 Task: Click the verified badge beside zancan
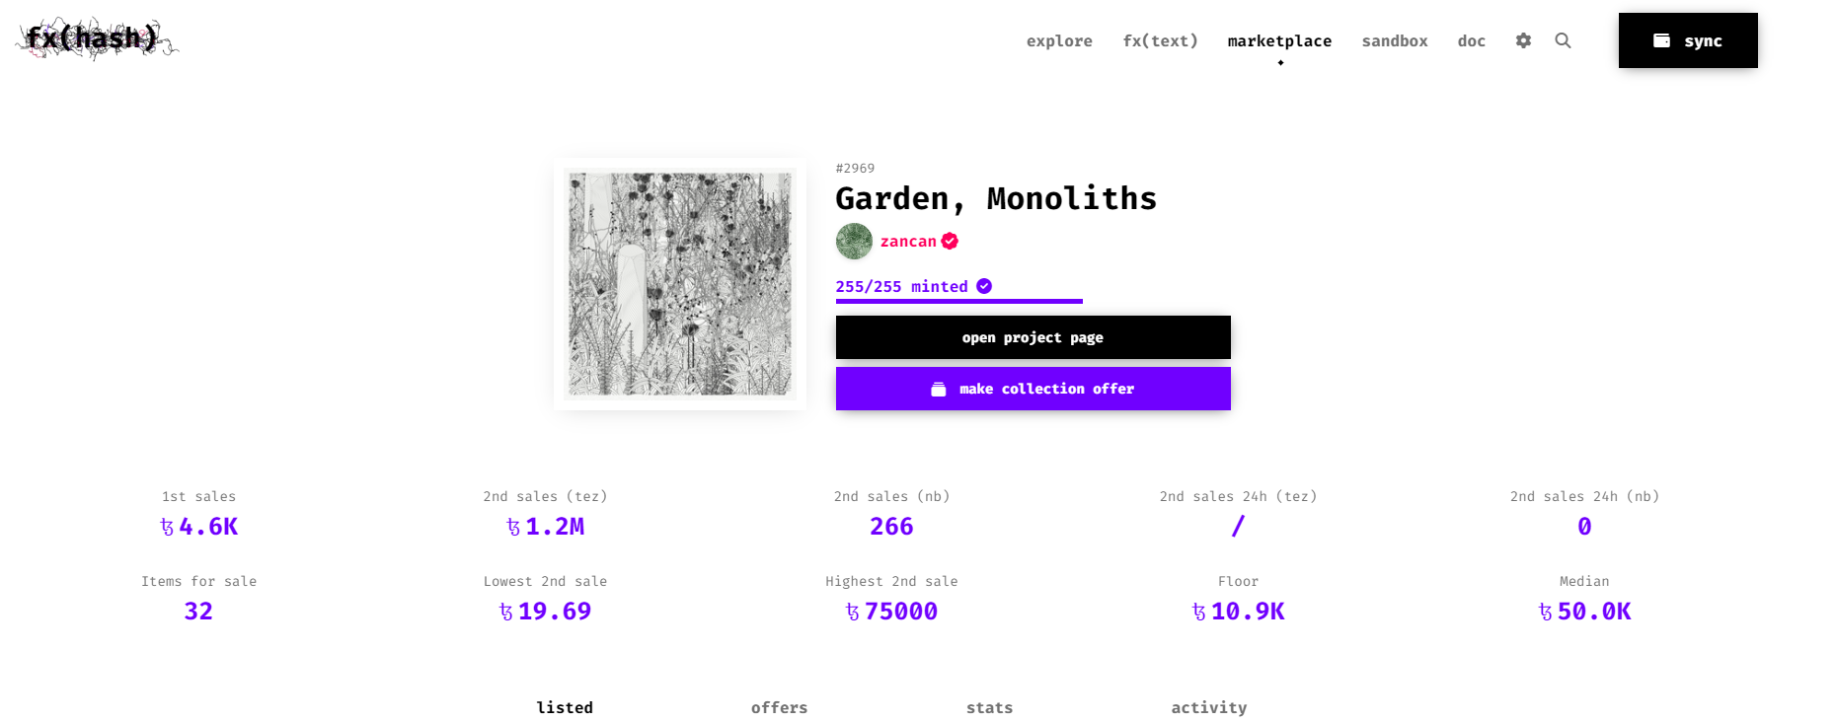coord(950,242)
